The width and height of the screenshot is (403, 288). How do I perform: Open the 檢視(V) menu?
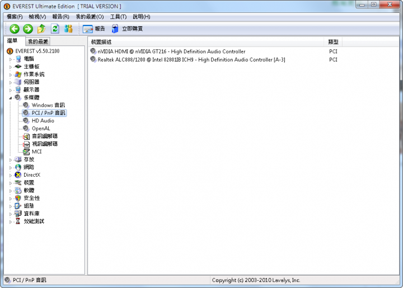point(38,17)
